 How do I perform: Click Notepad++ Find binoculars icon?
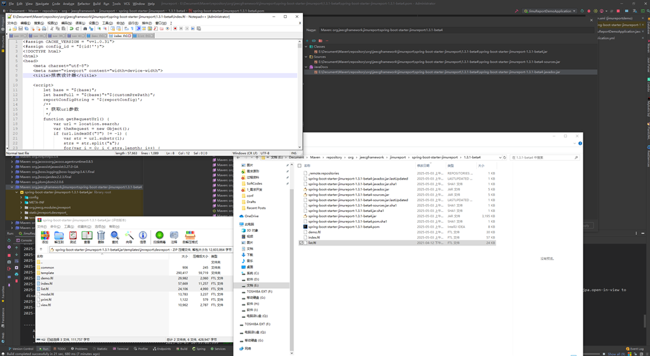tap(85, 29)
